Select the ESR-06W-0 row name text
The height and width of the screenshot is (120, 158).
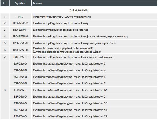point(69,77)
